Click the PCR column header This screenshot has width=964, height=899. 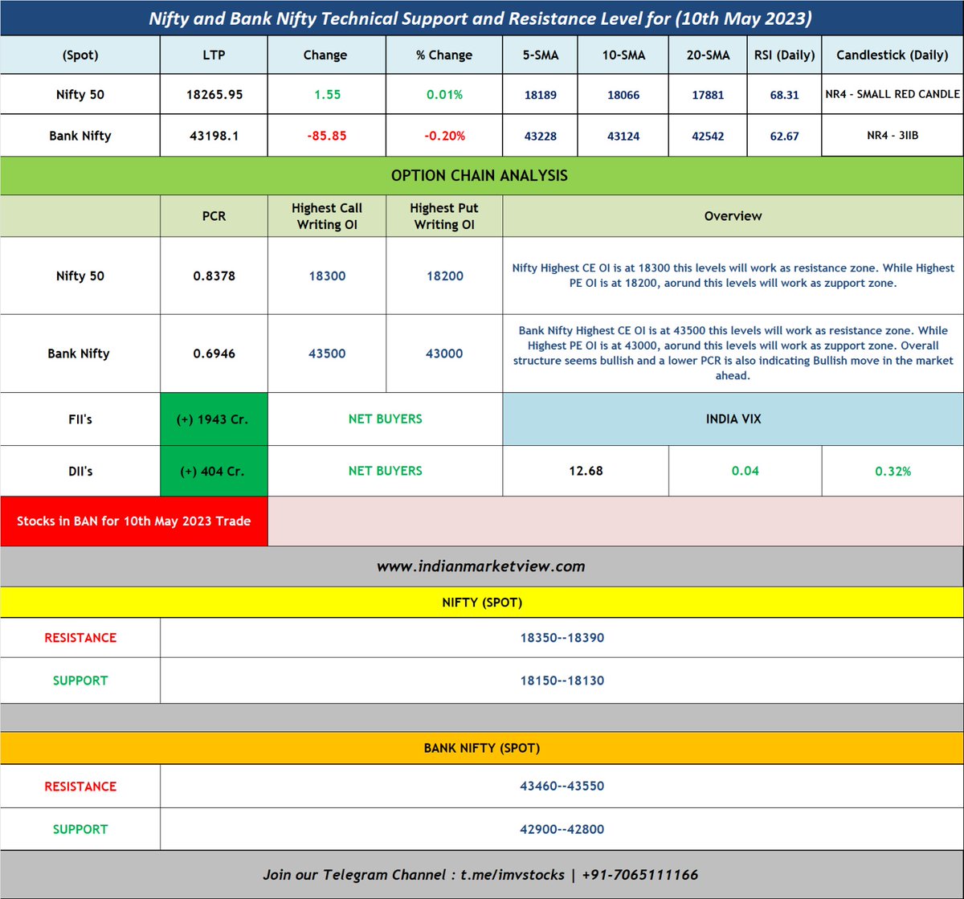click(x=214, y=216)
